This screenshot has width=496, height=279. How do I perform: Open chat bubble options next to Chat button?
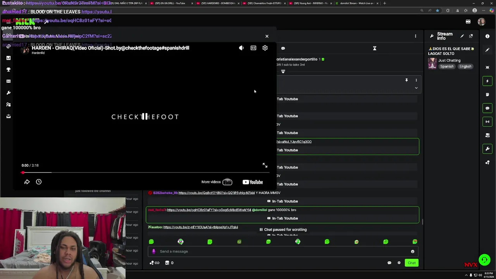click(x=389, y=263)
